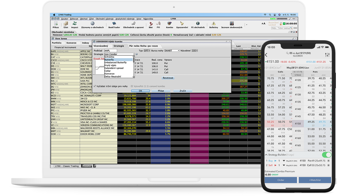Screen dimensions: 339x196
Task: Open the FYI megaphone icon
Action: click(x=158, y=25)
